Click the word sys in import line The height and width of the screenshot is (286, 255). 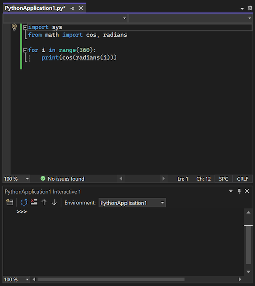57,27
